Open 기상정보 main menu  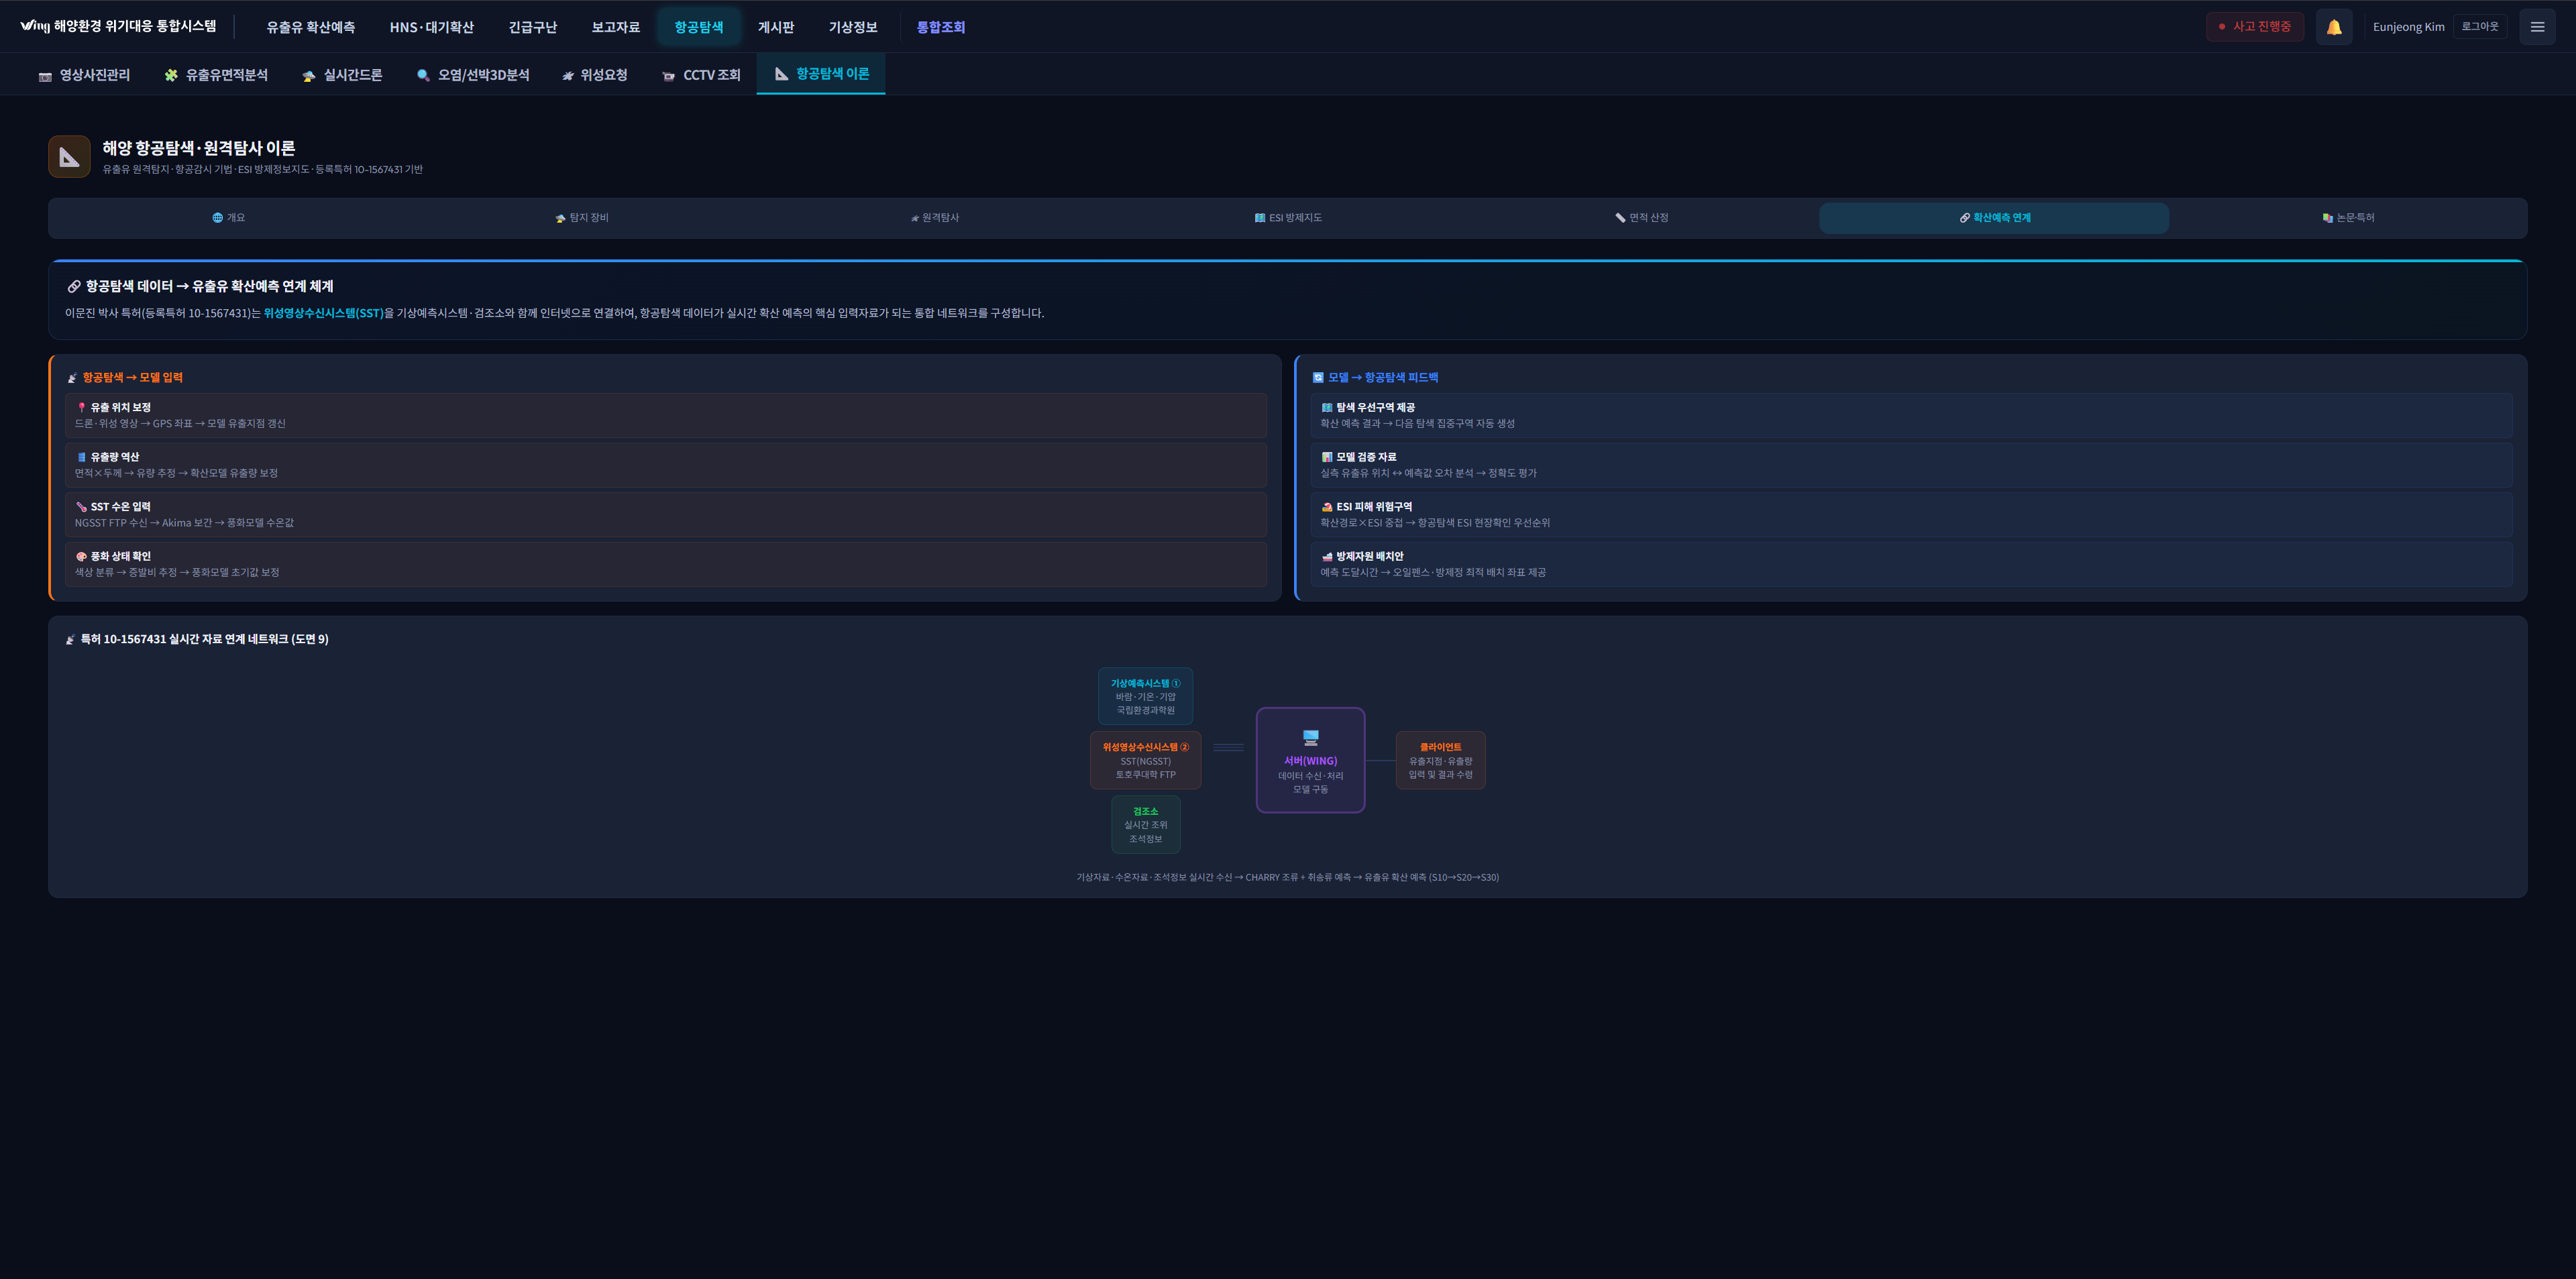point(852,27)
